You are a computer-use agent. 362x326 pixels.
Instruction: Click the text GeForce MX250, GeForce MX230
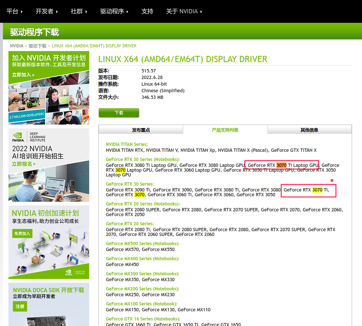[x=140, y=295]
